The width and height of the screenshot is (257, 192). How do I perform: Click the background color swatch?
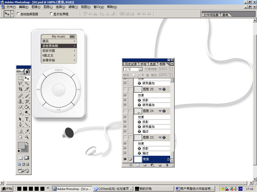pyautogui.click(x=26, y=150)
